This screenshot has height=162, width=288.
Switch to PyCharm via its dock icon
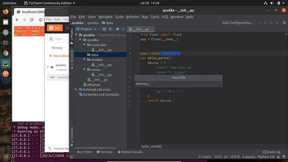[5, 63]
